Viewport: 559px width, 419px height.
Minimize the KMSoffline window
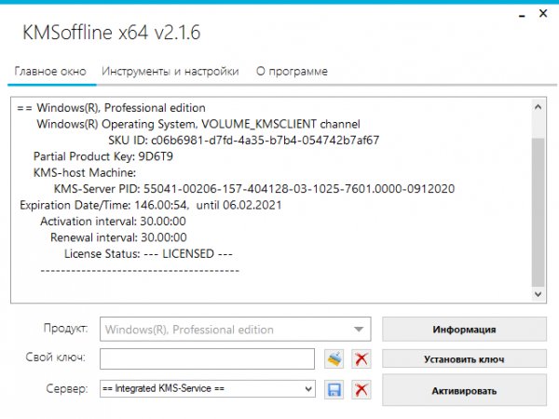pyautogui.click(x=522, y=15)
